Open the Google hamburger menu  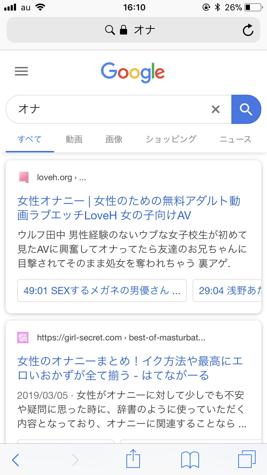(21, 72)
